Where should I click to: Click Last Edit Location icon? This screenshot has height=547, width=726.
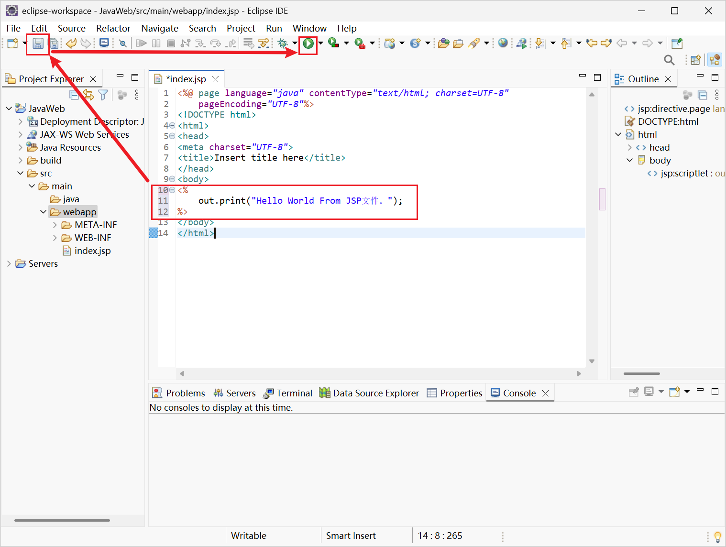[x=592, y=43]
